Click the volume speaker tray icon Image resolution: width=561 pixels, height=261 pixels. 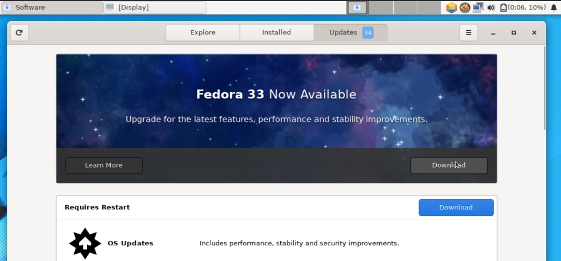coord(491,7)
